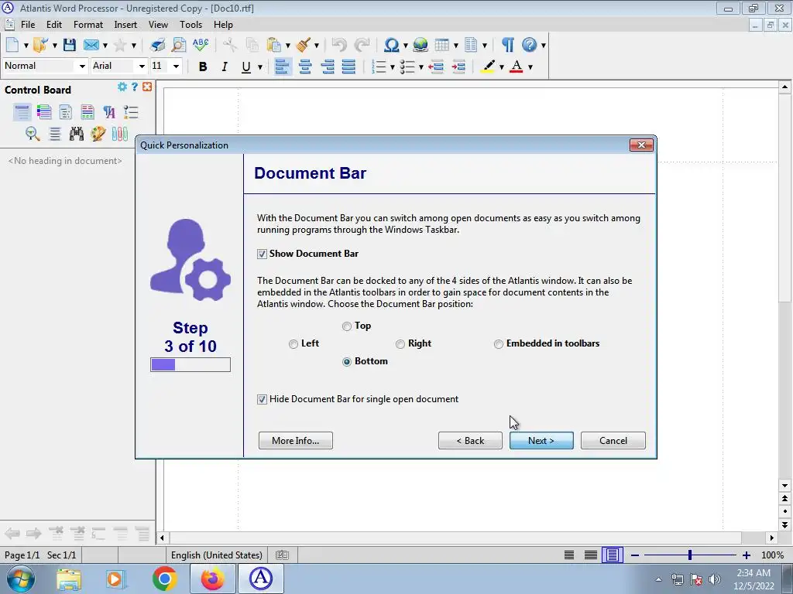Expand the New document dropdown arrow
The width and height of the screenshot is (793, 594).
[x=26, y=46]
